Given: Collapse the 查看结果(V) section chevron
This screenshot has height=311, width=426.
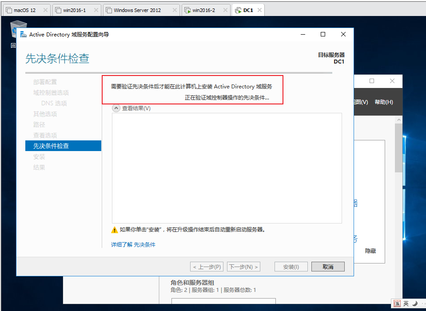Looking at the screenshot, I should pyautogui.click(x=116, y=108).
